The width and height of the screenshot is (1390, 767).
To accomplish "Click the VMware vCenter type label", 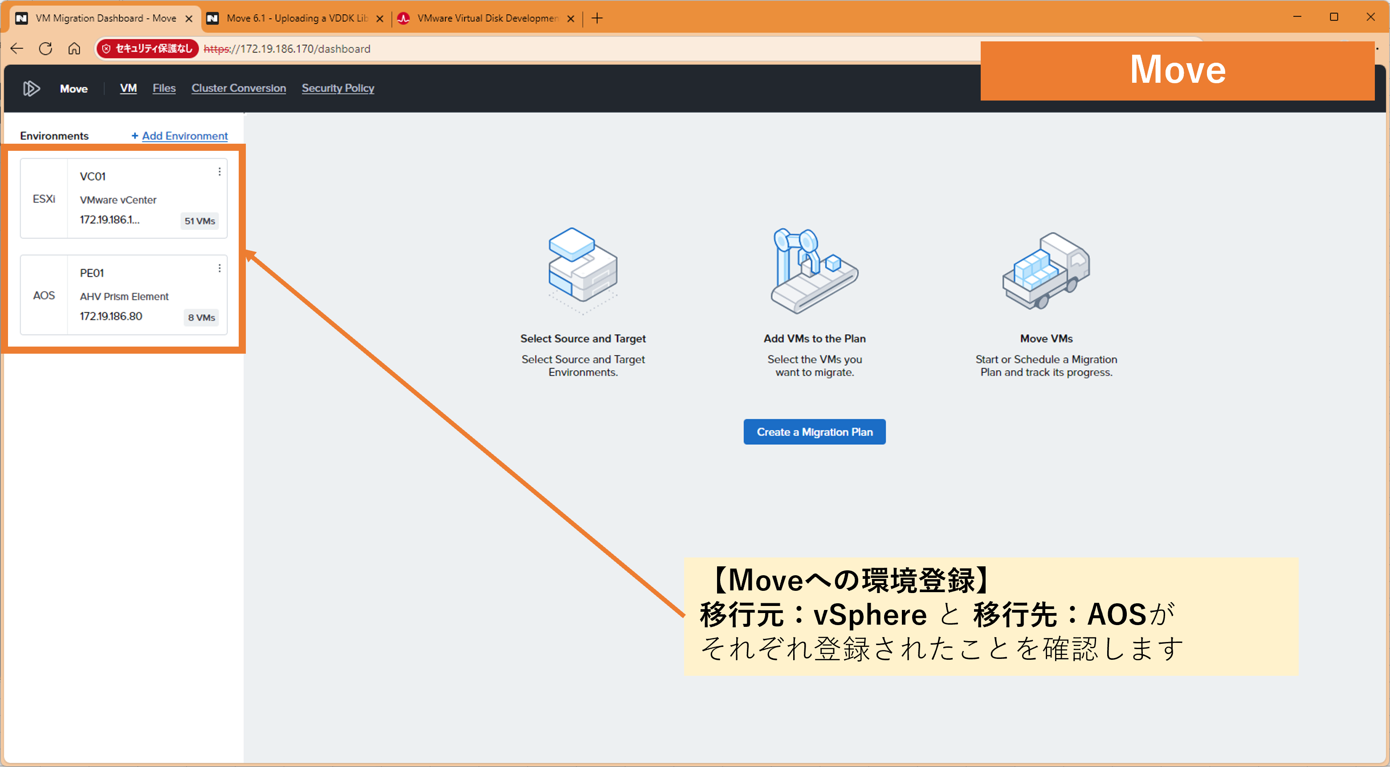I will tap(118, 200).
